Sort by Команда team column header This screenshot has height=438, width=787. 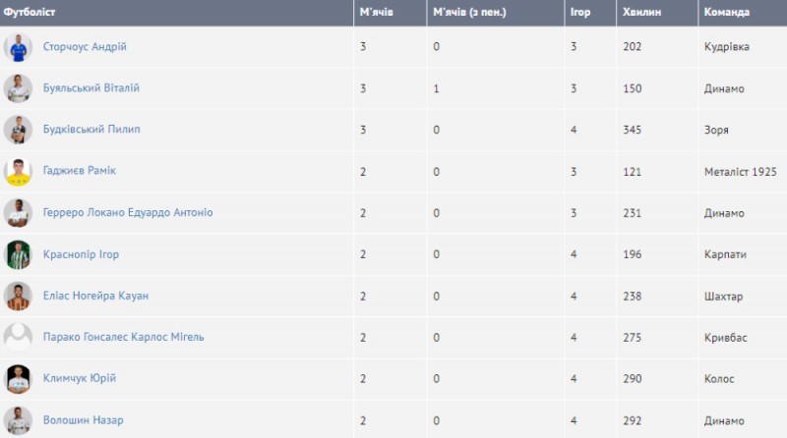728,12
